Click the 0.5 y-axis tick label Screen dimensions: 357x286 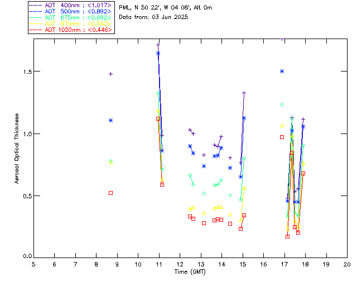(x=27, y=196)
